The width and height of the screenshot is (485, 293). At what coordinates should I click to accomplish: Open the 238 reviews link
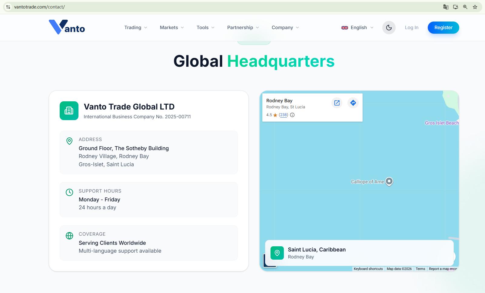point(284,115)
